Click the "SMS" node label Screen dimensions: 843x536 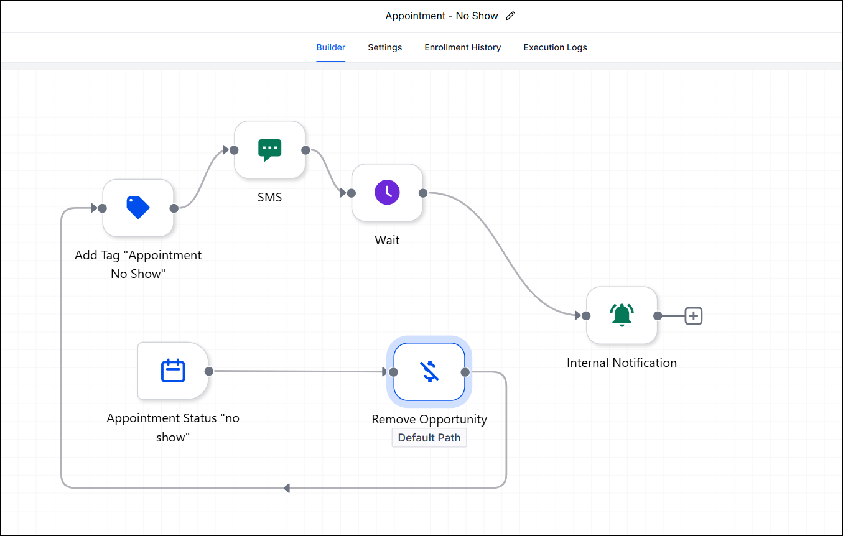pos(270,197)
